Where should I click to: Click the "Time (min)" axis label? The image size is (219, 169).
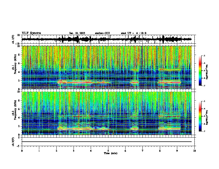pos(111,153)
